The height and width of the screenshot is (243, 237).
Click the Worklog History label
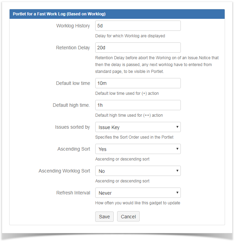coord(73,26)
